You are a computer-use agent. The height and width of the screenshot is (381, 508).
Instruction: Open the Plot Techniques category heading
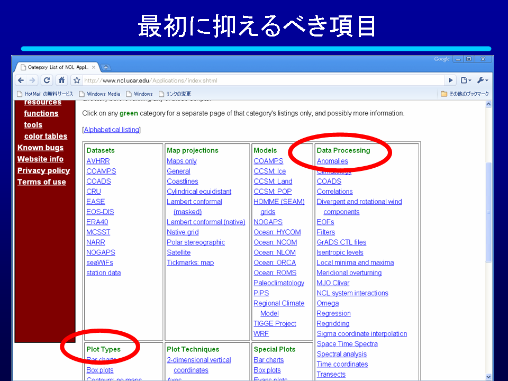click(x=193, y=349)
